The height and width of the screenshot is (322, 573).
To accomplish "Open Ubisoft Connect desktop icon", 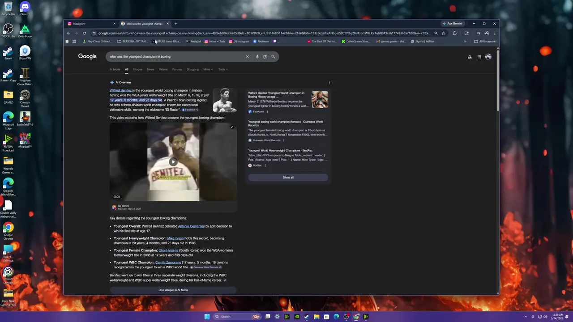I will (8, 275).
